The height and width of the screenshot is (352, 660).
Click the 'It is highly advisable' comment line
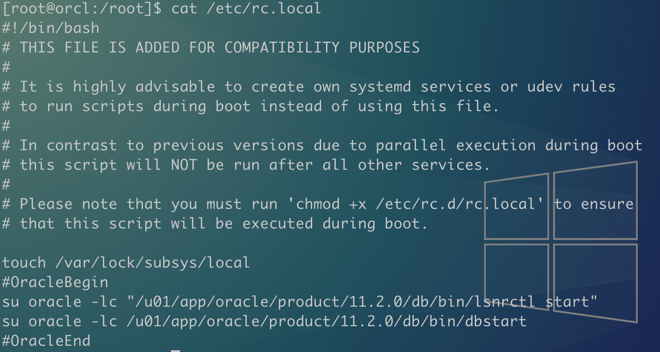click(309, 87)
